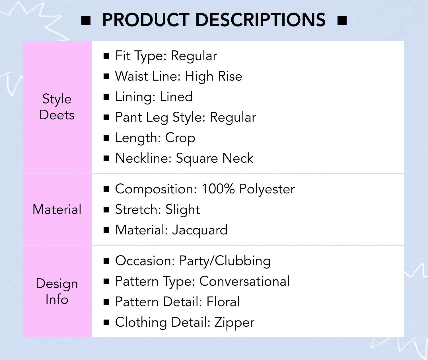Click the bullet beside Clothing Detail
The width and height of the screenshot is (428, 360).
[107, 322]
